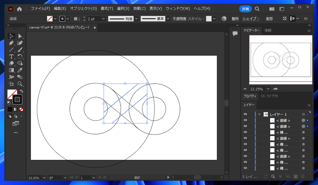Open the ウィンドウ(W) menu
This screenshot has height=185, width=318.
click(178, 8)
